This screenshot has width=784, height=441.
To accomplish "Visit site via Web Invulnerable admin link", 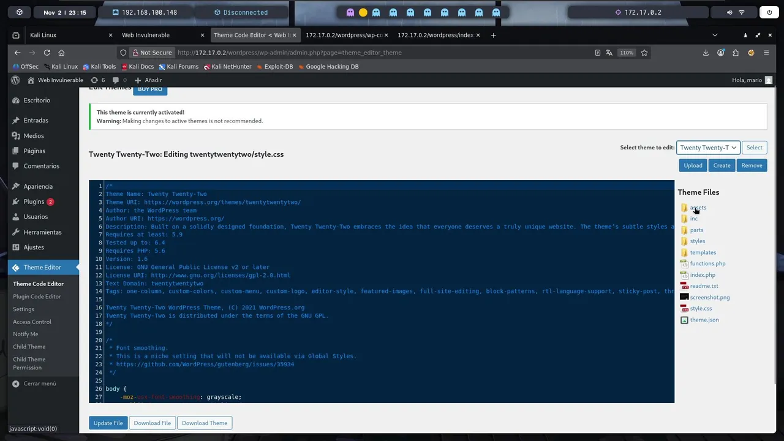I will point(55,80).
